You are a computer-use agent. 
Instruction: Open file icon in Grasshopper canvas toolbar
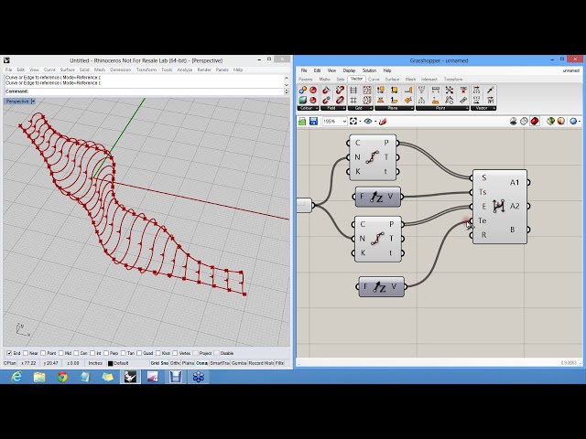[302, 121]
